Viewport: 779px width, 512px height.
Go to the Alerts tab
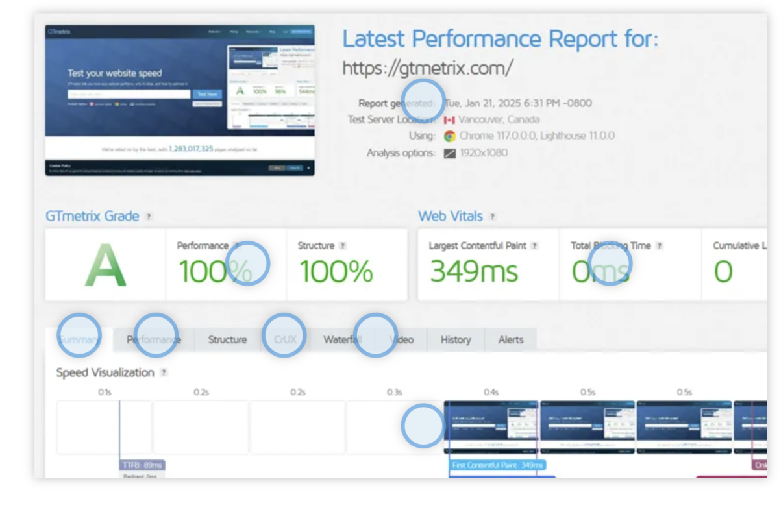[x=511, y=340]
